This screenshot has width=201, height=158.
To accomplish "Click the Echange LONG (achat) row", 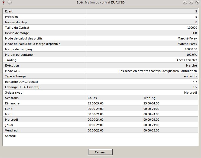I will 44,82.
